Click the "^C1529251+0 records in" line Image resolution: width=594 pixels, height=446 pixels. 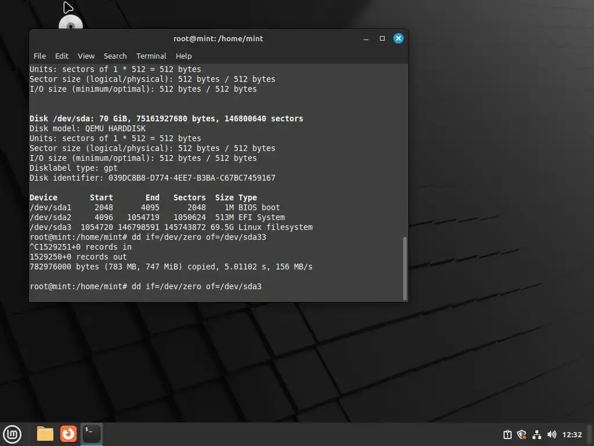tap(81, 247)
